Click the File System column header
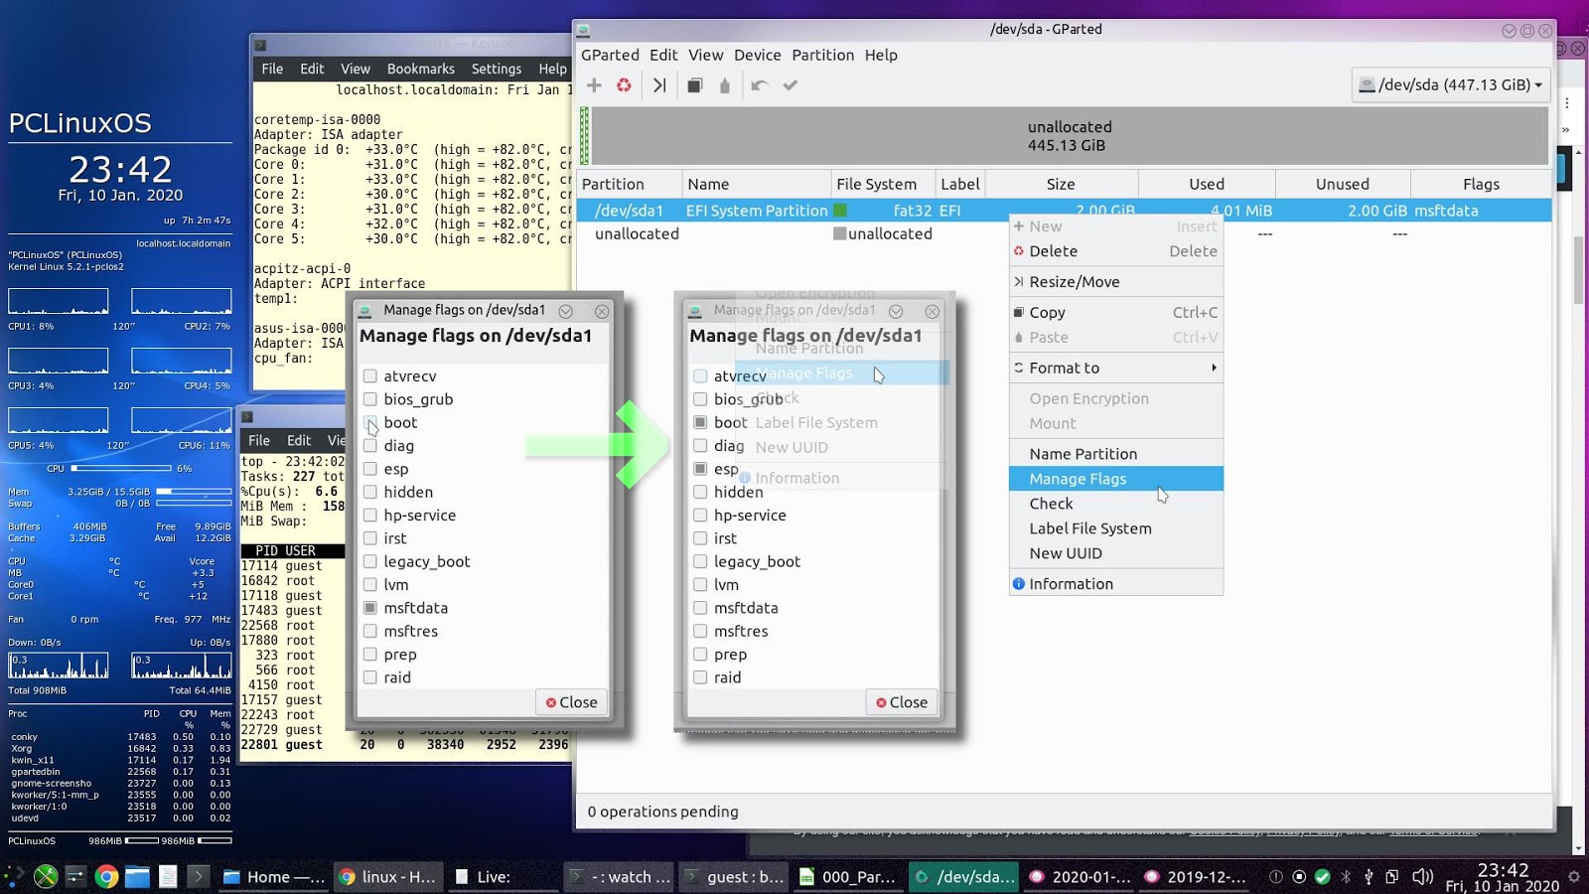1589x894 pixels. click(x=882, y=184)
